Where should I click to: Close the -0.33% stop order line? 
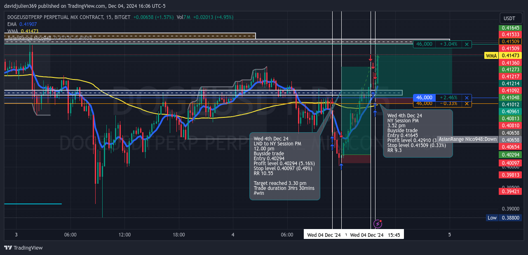[467, 103]
